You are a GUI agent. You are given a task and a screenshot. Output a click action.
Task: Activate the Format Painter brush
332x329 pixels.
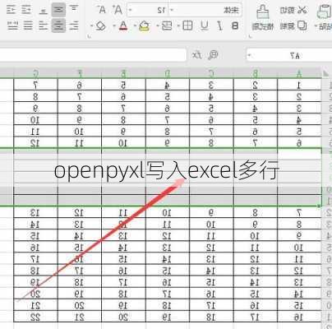pyautogui.click(x=263, y=11)
